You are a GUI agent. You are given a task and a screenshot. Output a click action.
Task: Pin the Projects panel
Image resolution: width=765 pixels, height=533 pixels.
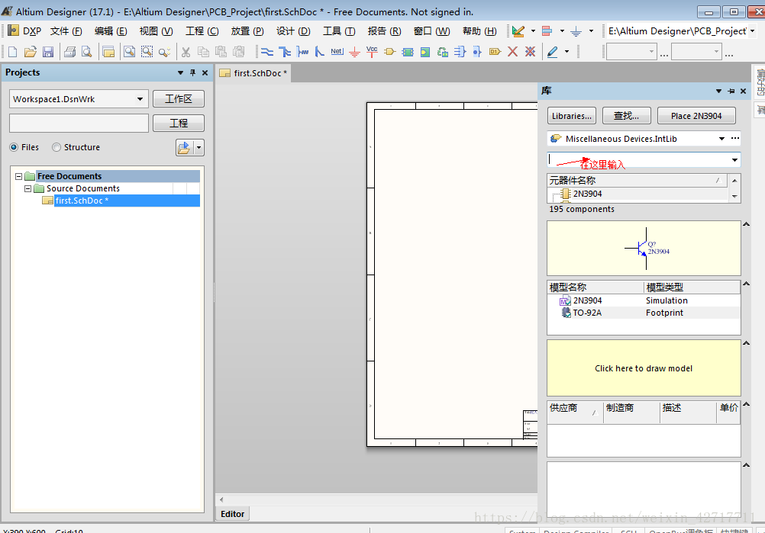pos(192,72)
